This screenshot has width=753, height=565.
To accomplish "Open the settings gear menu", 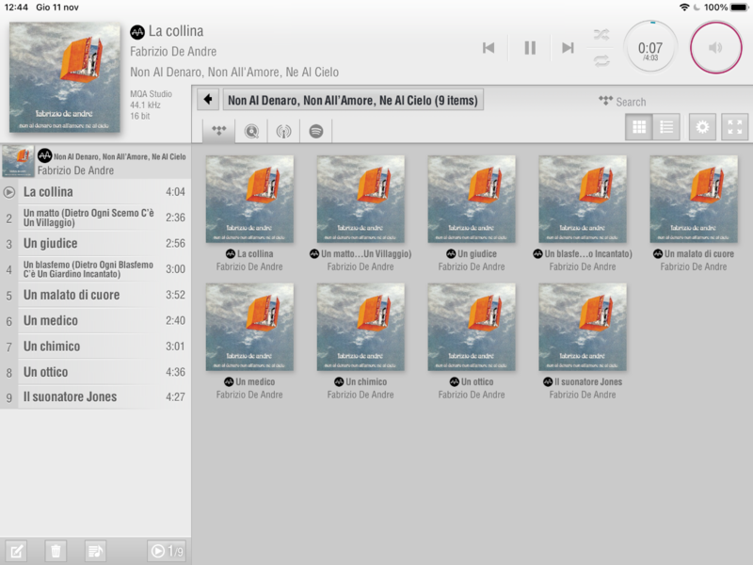I will [702, 127].
